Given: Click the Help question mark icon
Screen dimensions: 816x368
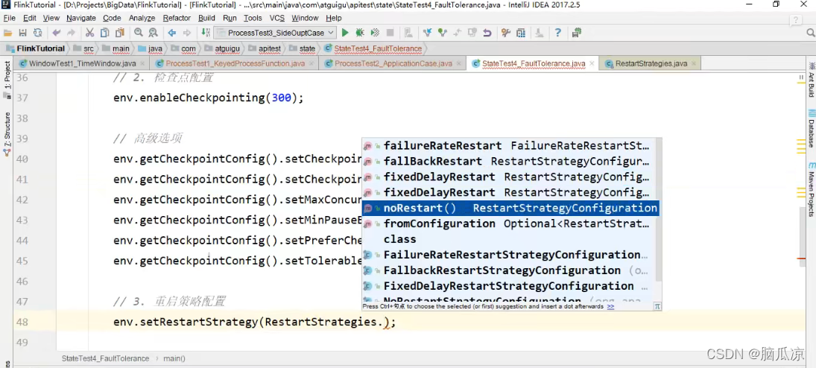Looking at the screenshot, I should [x=558, y=33].
